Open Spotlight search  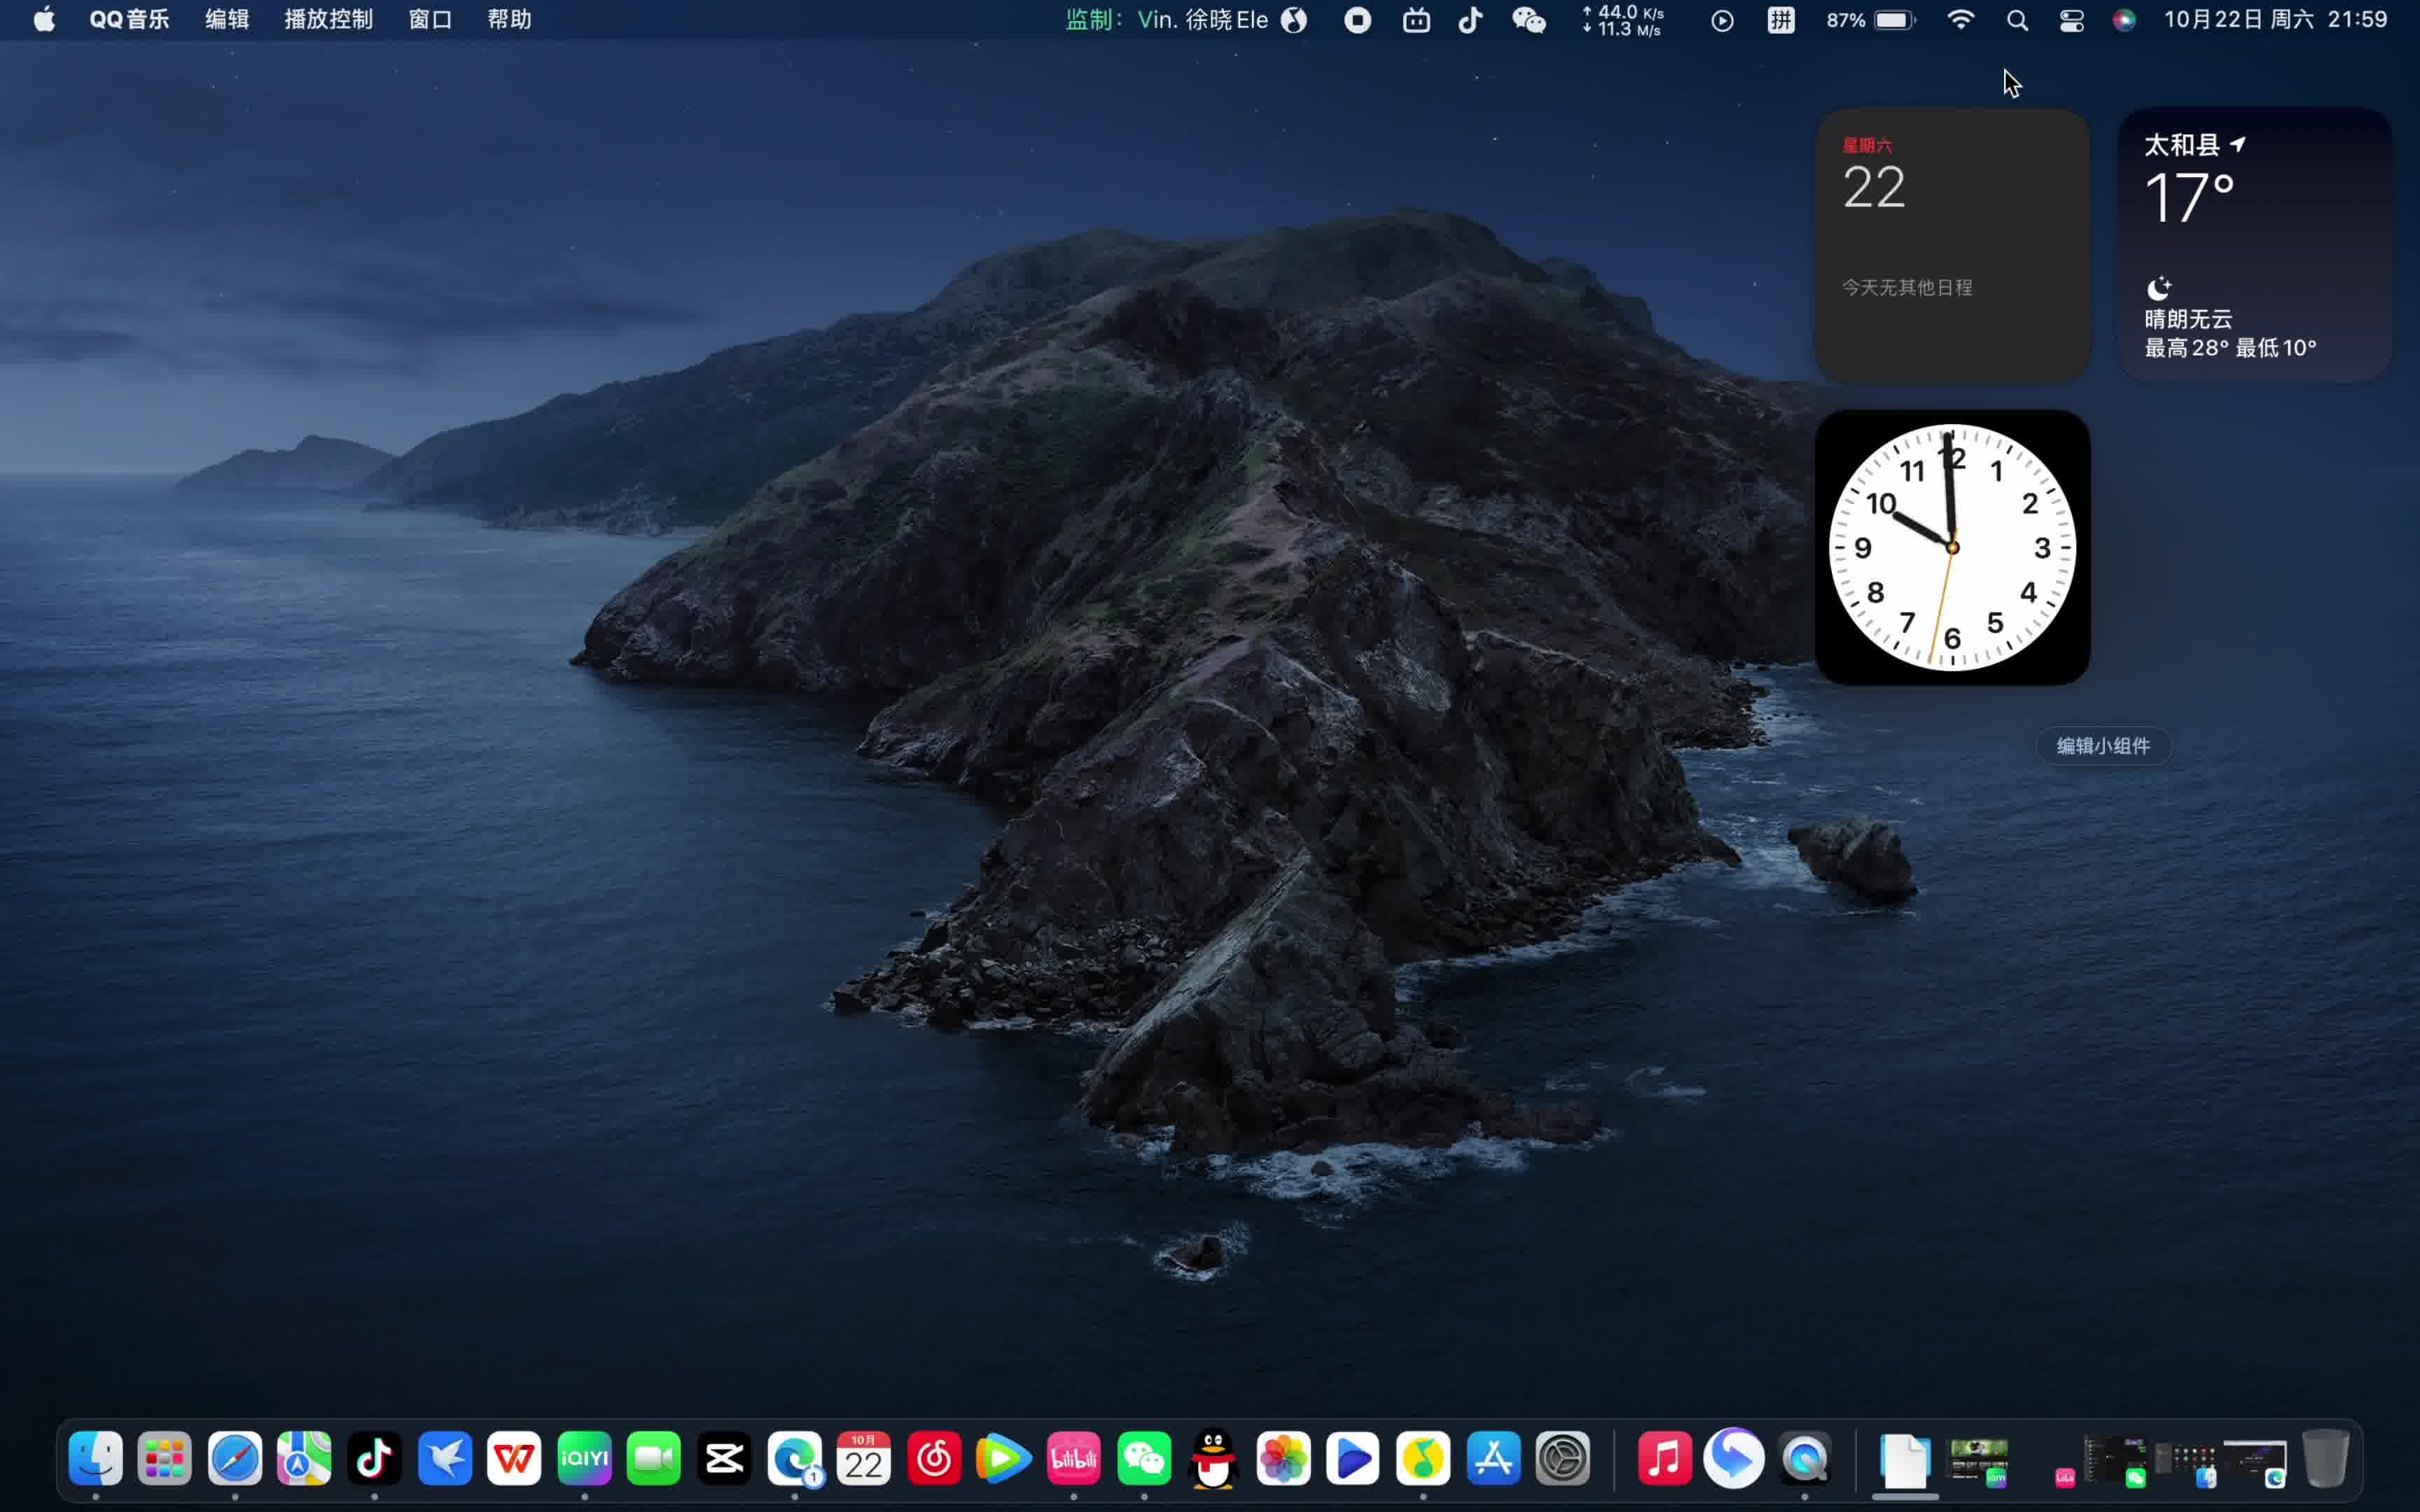2017,20
